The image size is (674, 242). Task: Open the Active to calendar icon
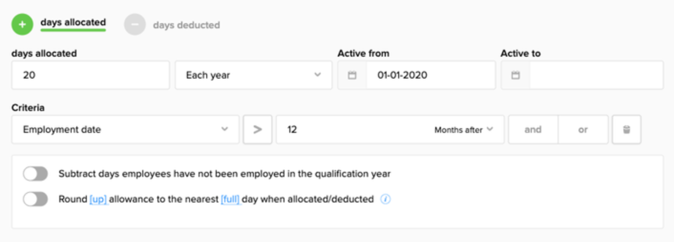516,75
